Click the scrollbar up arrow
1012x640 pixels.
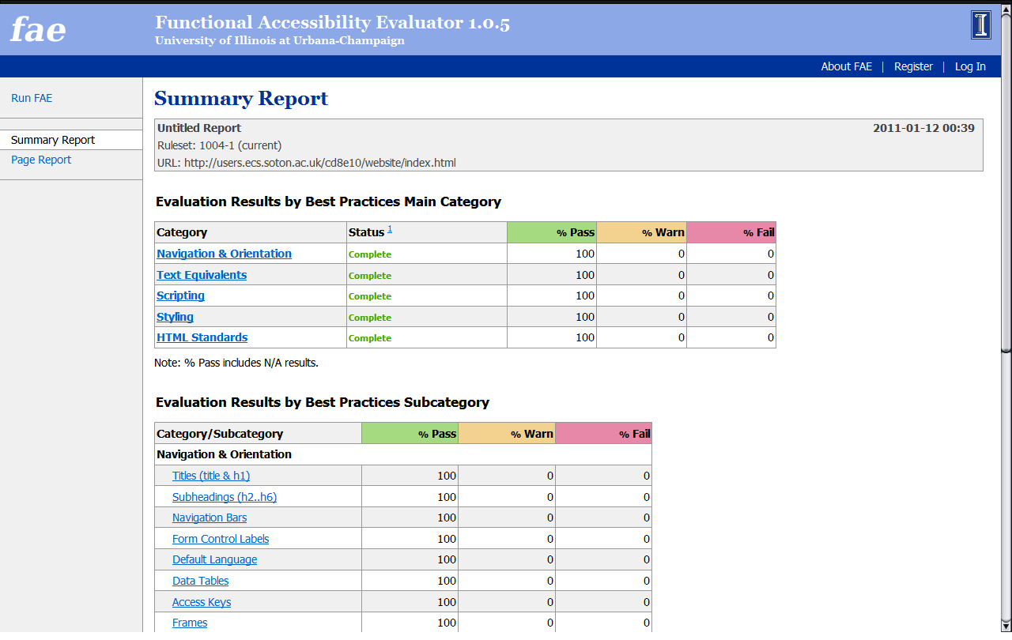[x=1006, y=9]
